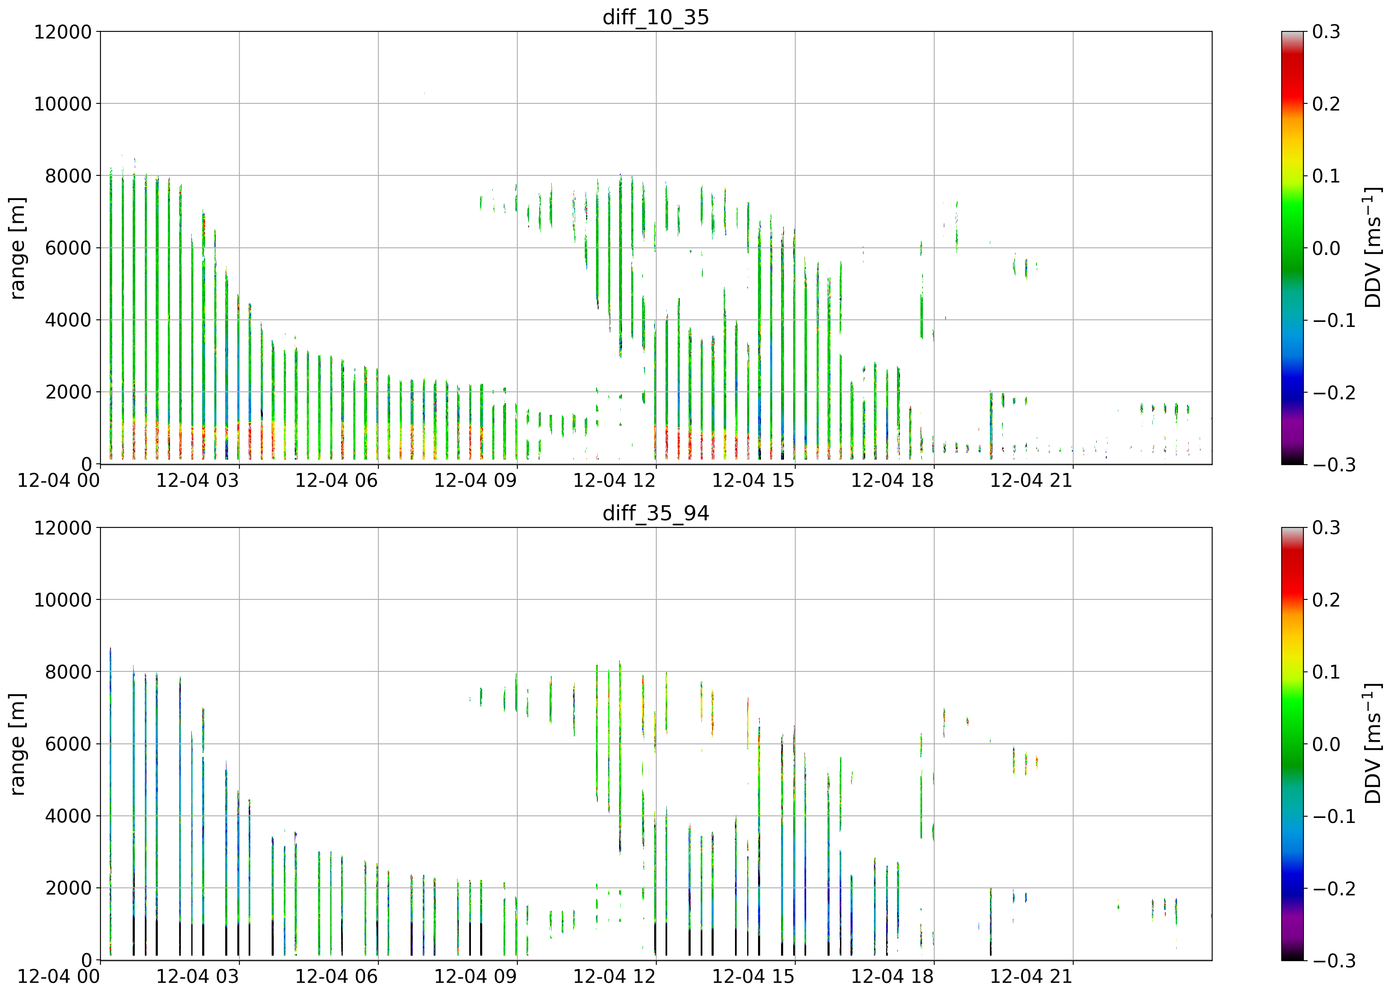The height and width of the screenshot is (995, 1393).
Task: Click the 12-04 12 time tick under diff_35_94
Action: (614, 977)
